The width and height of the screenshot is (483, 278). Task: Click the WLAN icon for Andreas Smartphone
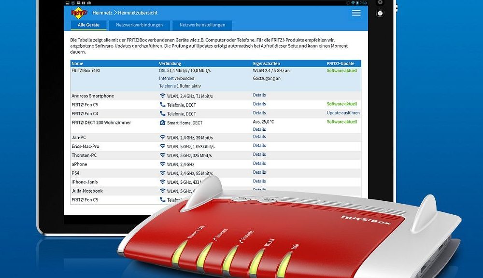click(x=162, y=96)
